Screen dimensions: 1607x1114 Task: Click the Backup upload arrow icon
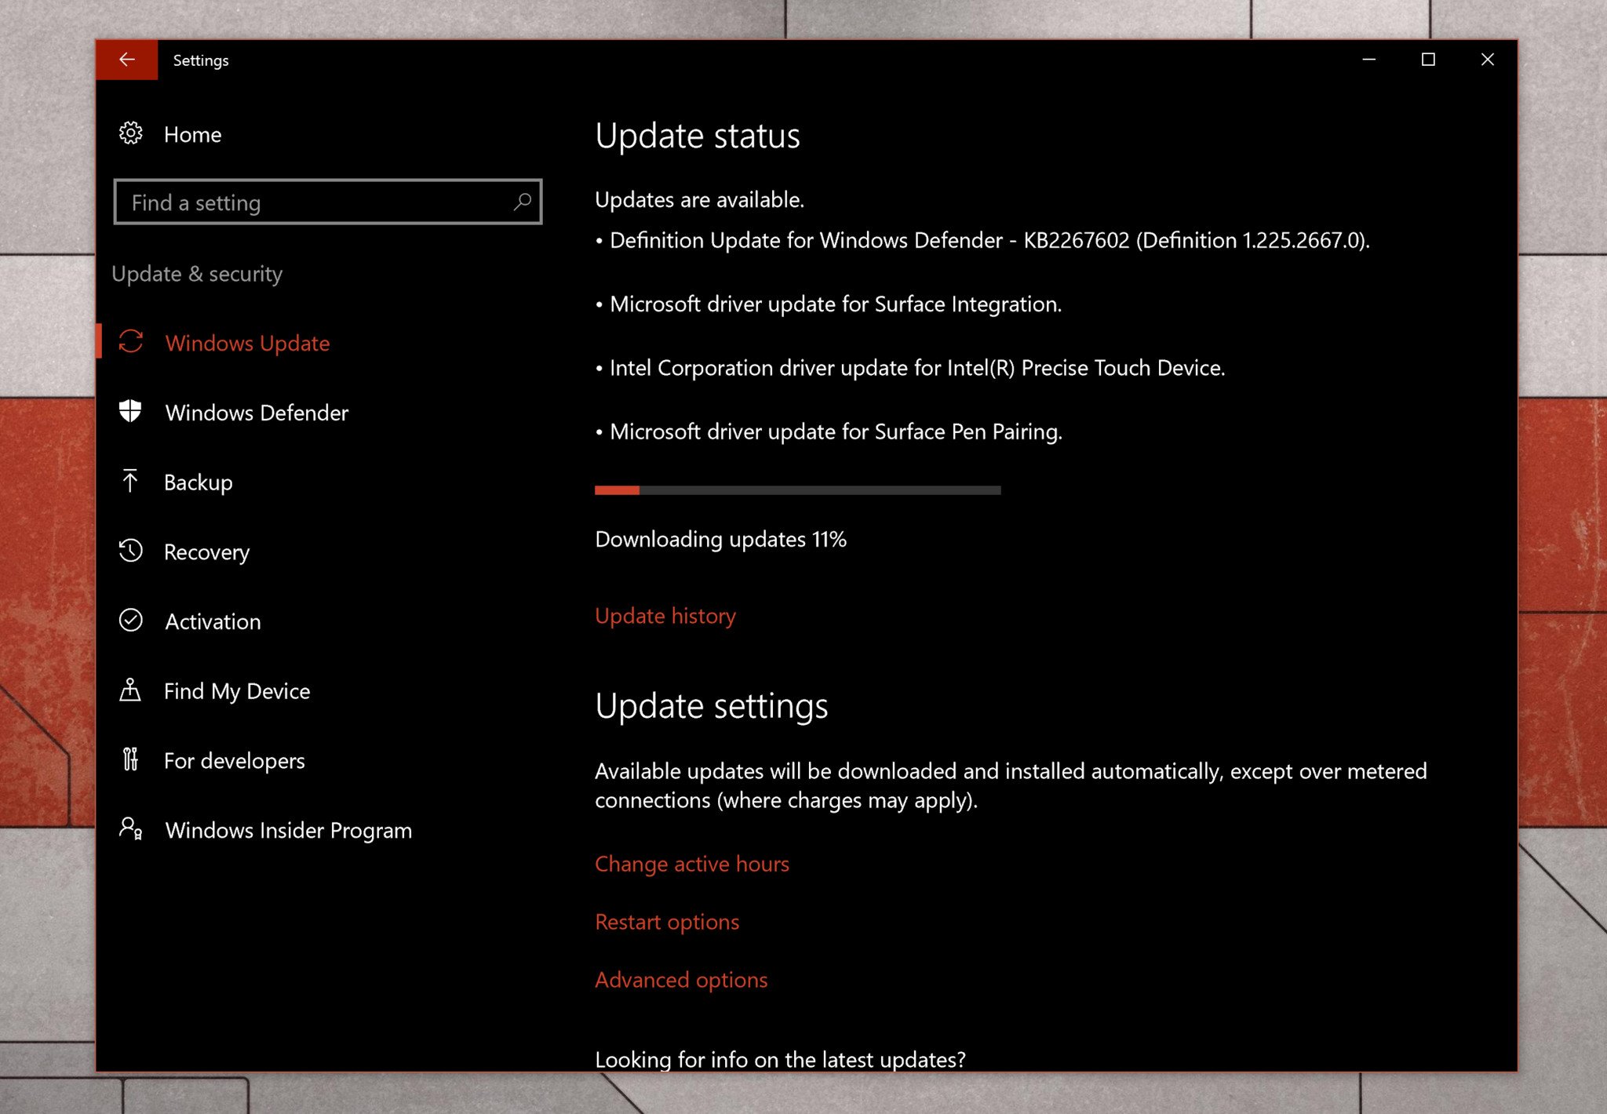130,481
